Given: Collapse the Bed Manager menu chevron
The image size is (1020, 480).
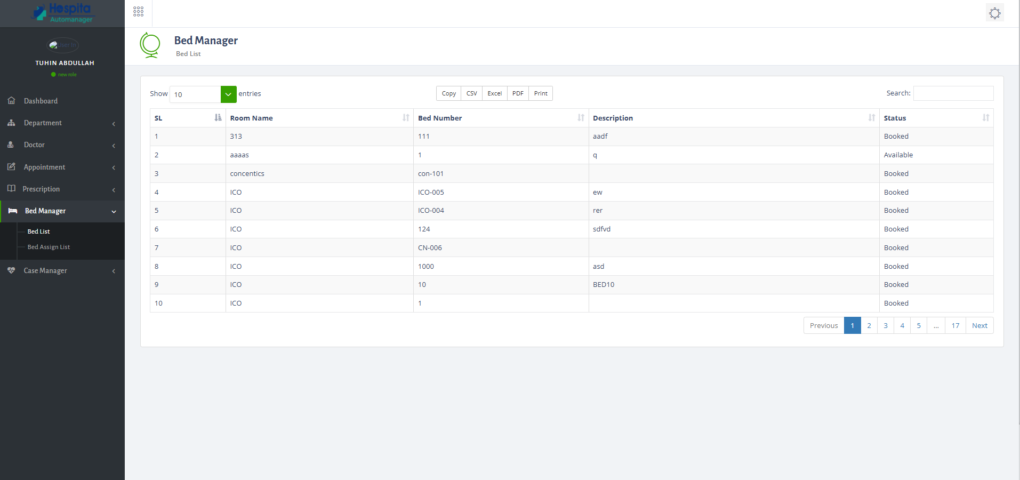Looking at the screenshot, I should (x=114, y=212).
